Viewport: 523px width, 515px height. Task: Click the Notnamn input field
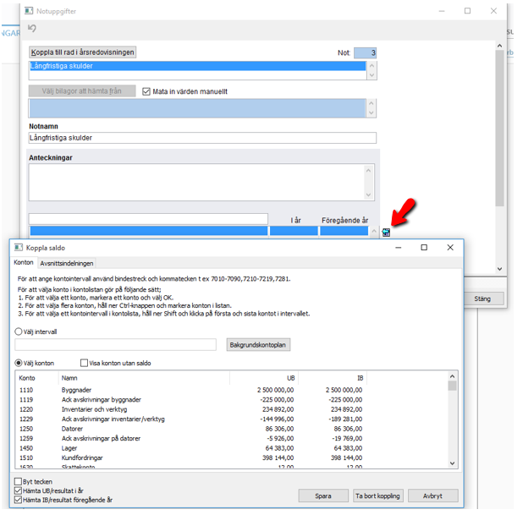point(202,138)
